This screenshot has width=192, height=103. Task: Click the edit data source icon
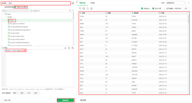[73, 3]
